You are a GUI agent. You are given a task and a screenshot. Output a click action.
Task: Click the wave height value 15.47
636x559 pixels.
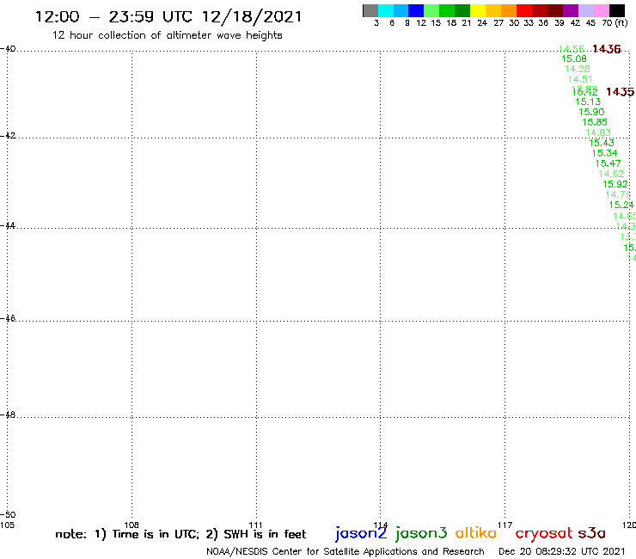[608, 163]
